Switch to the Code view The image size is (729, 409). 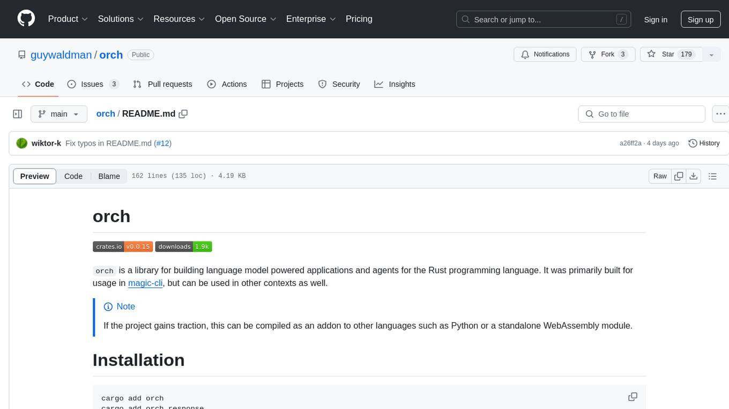point(73,176)
